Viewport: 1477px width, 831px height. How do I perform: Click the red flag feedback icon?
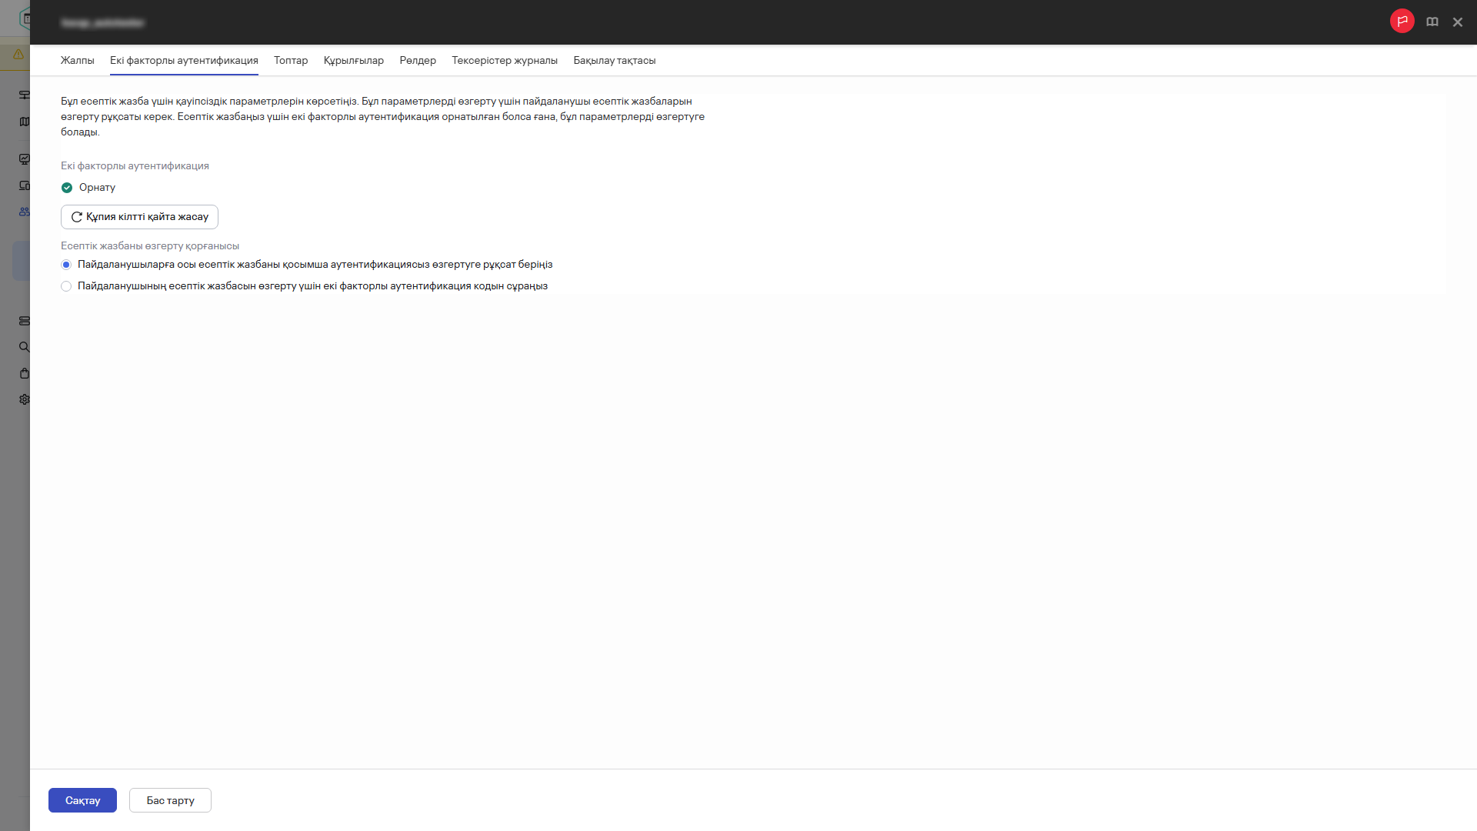(1402, 22)
